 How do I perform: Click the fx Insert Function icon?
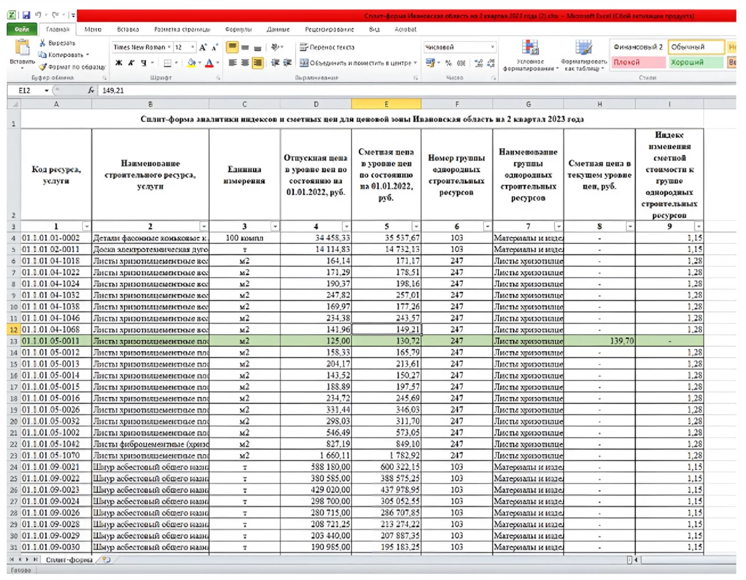[x=91, y=90]
